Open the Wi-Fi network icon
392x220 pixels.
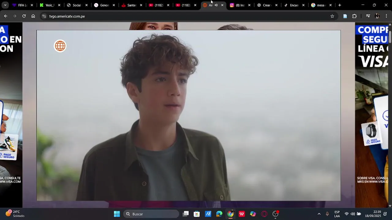click(347, 214)
